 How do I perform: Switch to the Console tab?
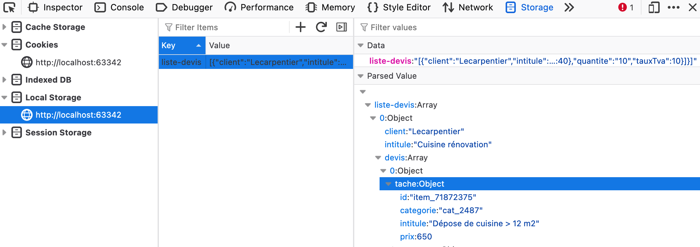(x=119, y=7)
